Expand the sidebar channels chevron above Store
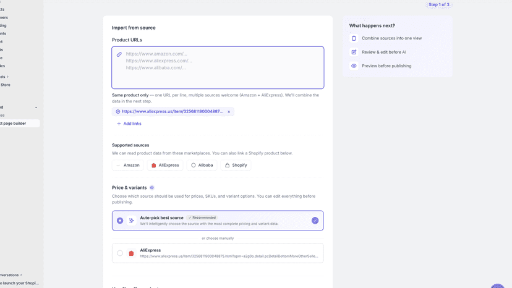 pos(7,77)
